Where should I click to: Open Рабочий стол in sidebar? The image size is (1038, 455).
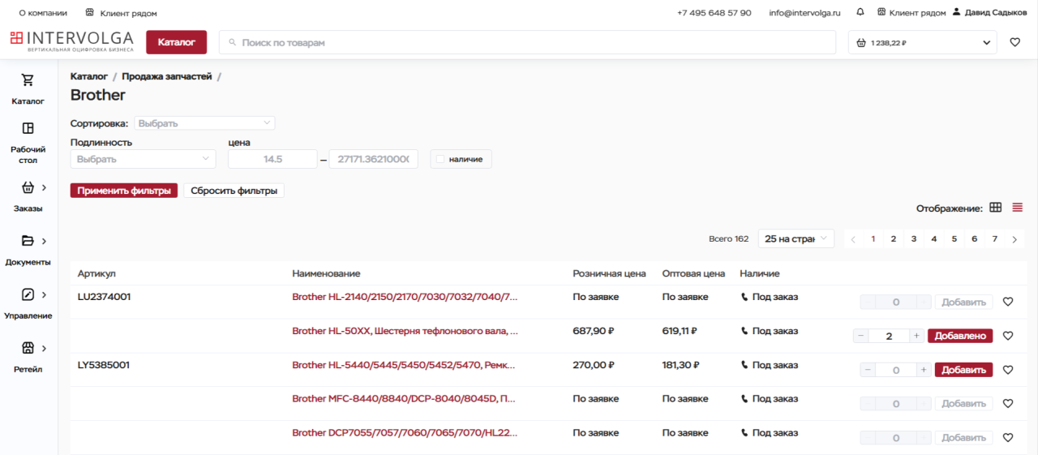pyautogui.click(x=28, y=141)
